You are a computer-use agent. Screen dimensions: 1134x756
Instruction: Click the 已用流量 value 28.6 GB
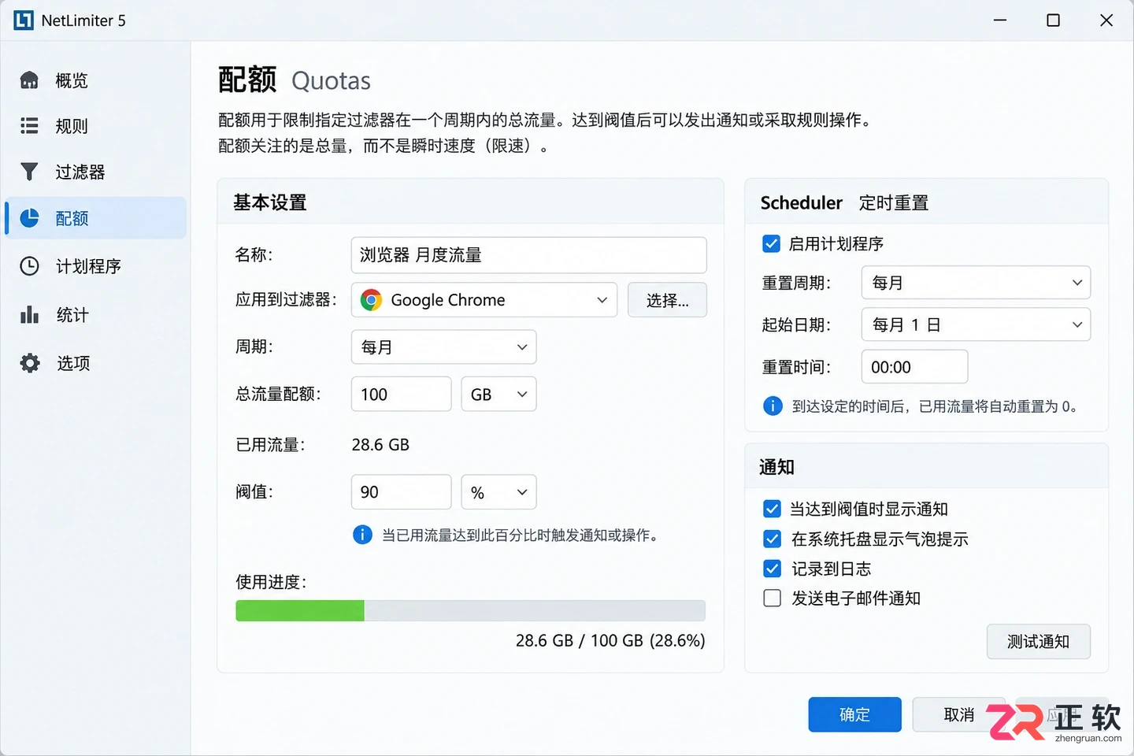380,445
